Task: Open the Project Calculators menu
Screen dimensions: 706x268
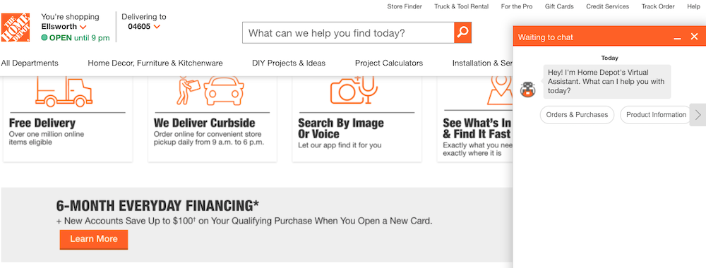Action: (389, 63)
